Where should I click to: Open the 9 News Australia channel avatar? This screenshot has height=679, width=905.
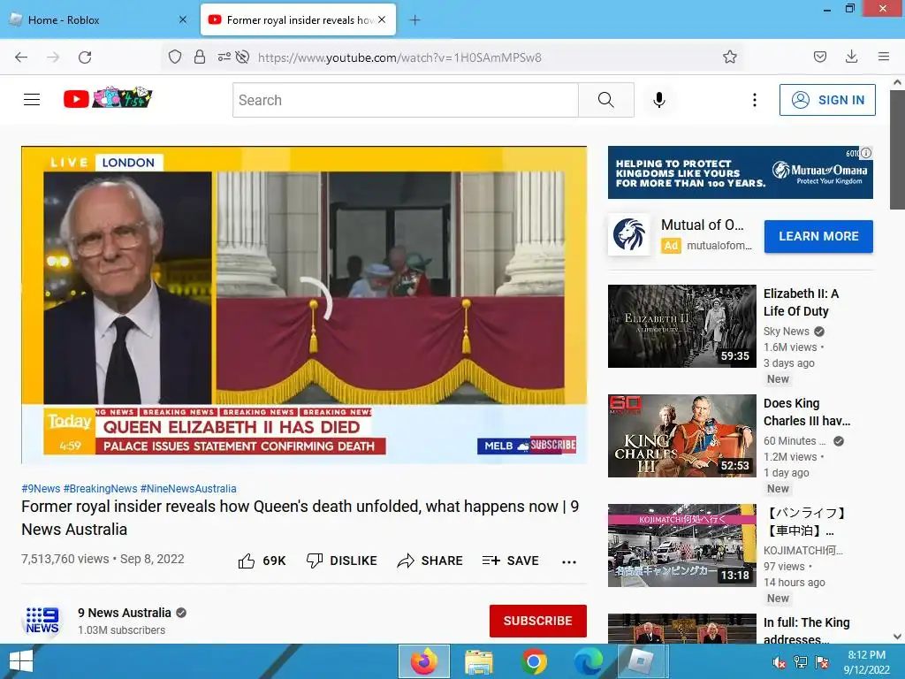tap(42, 621)
